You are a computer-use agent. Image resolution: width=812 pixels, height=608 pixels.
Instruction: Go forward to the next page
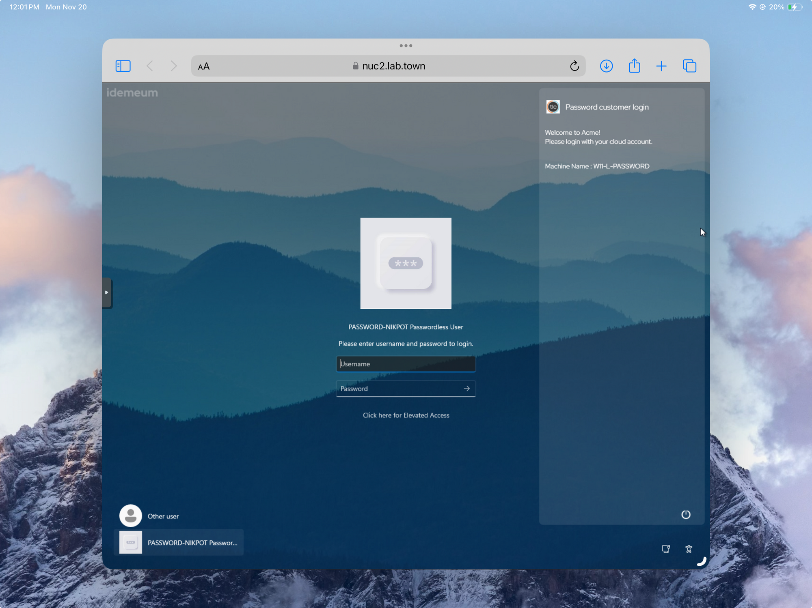coord(174,66)
